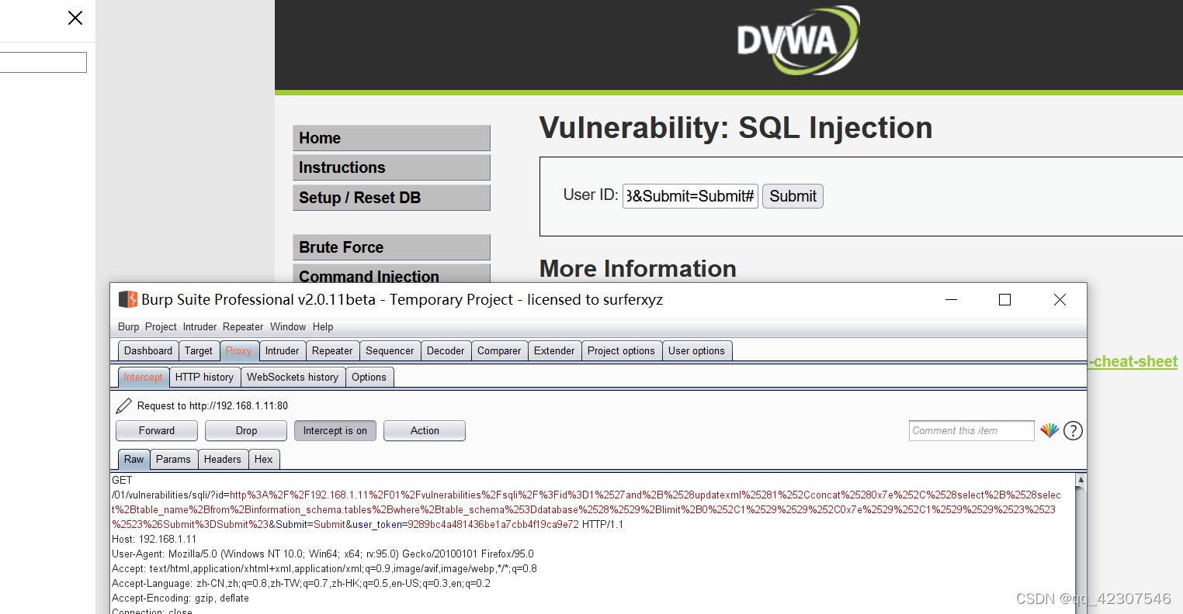This screenshot has width=1183, height=614.
Task: Open the Intruder menu in menu bar
Action: [199, 326]
